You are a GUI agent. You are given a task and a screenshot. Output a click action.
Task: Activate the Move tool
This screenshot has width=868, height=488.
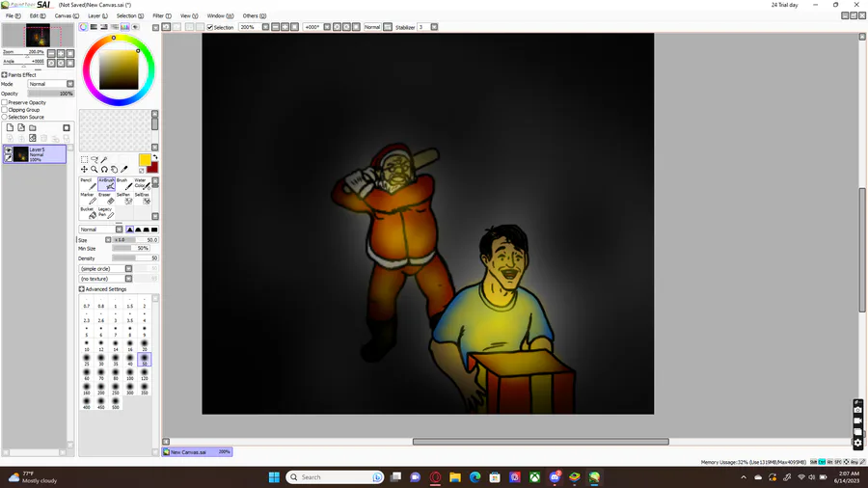(84, 170)
